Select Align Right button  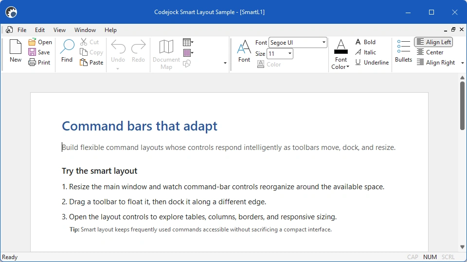click(x=436, y=63)
